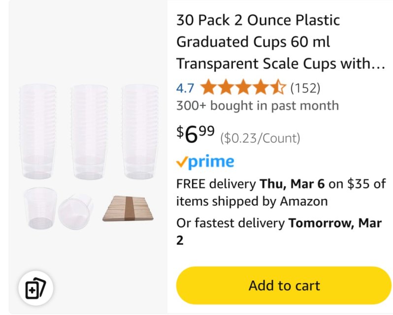Click the Add to cart button
Screen dimensions: 393x315
click(x=284, y=285)
